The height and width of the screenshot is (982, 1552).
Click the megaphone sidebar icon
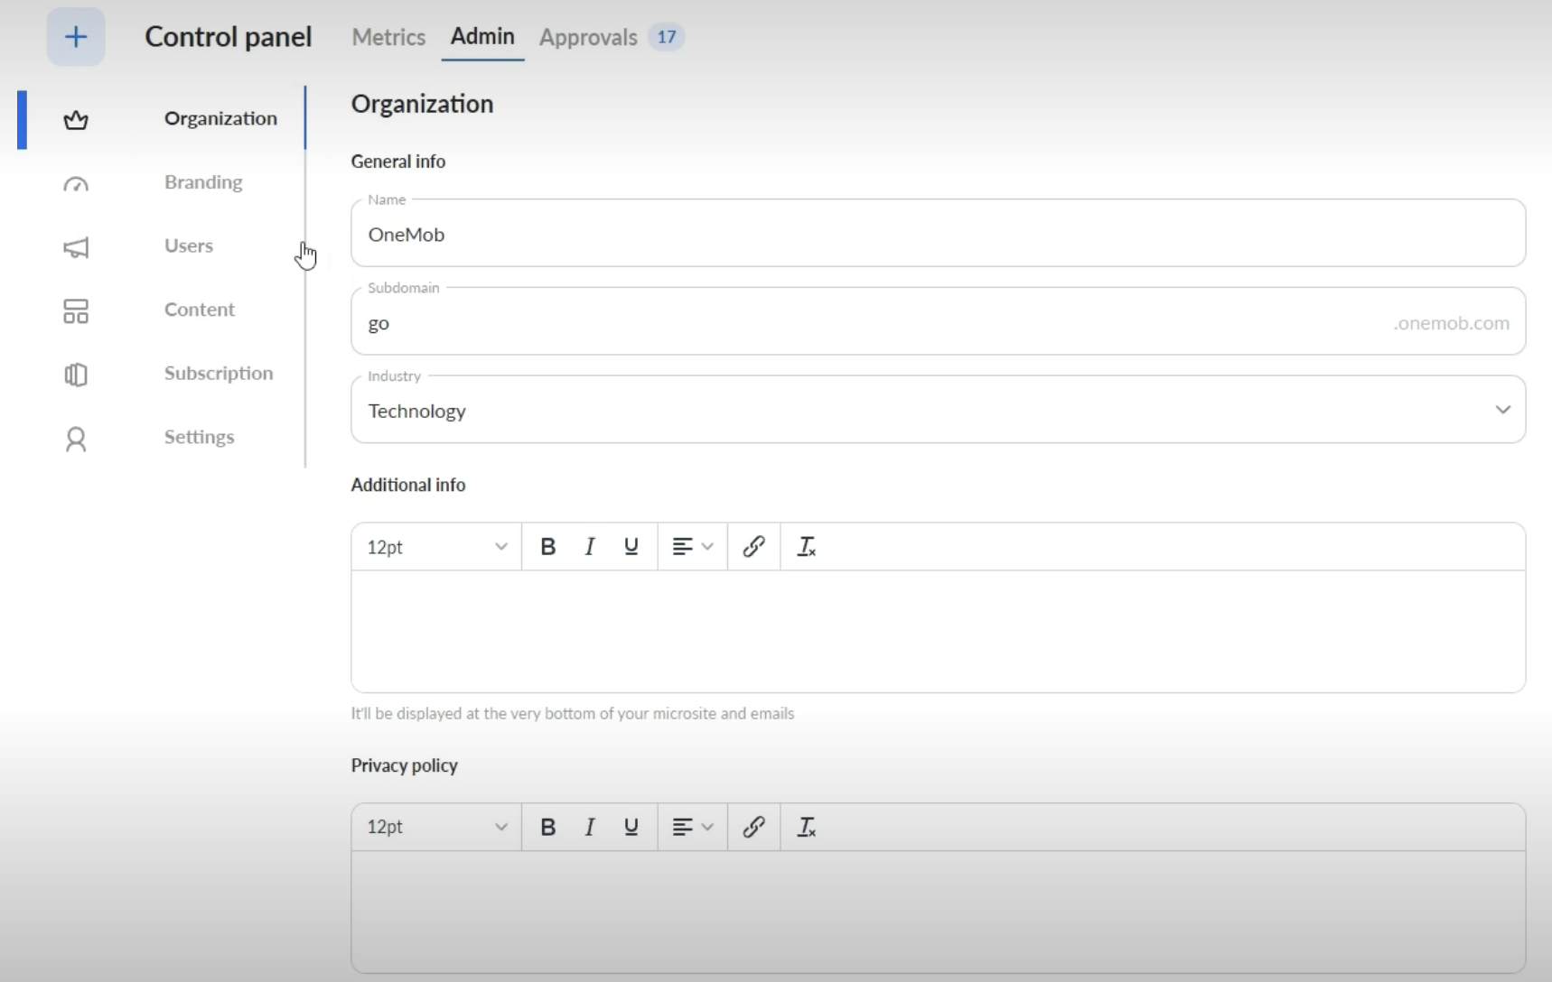pos(76,247)
